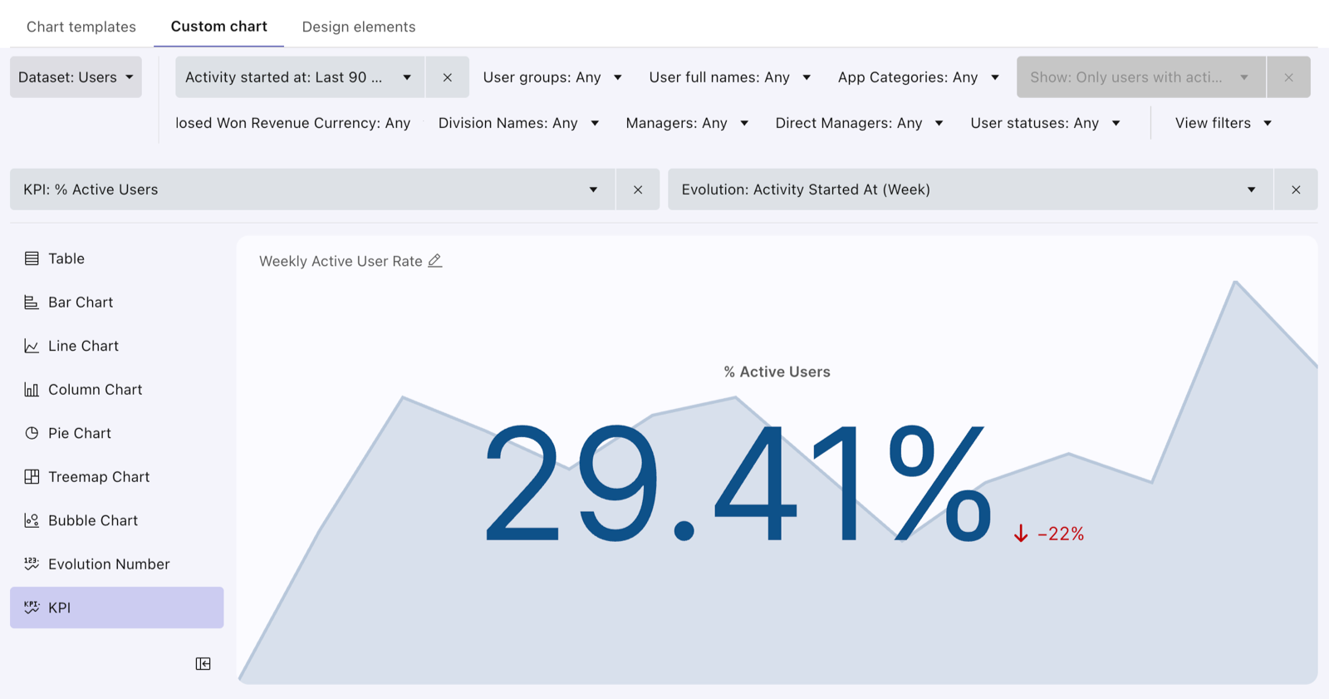Choose the Line Chart visualization
1329x699 pixels.
click(117, 346)
